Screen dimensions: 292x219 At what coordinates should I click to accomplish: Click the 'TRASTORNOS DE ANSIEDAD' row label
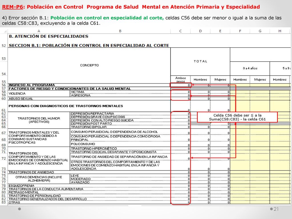(31, 172)
